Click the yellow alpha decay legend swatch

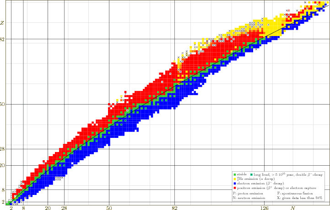[x=235, y=179]
